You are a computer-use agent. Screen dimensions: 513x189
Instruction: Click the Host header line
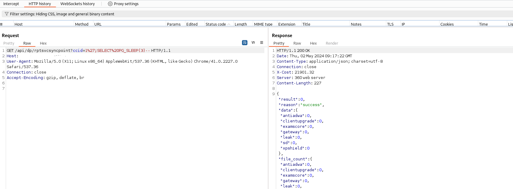point(36,56)
